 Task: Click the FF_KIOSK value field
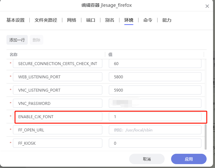155,143
